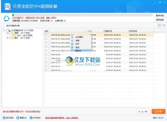Select the mov folder in tree

[x=19, y=36]
